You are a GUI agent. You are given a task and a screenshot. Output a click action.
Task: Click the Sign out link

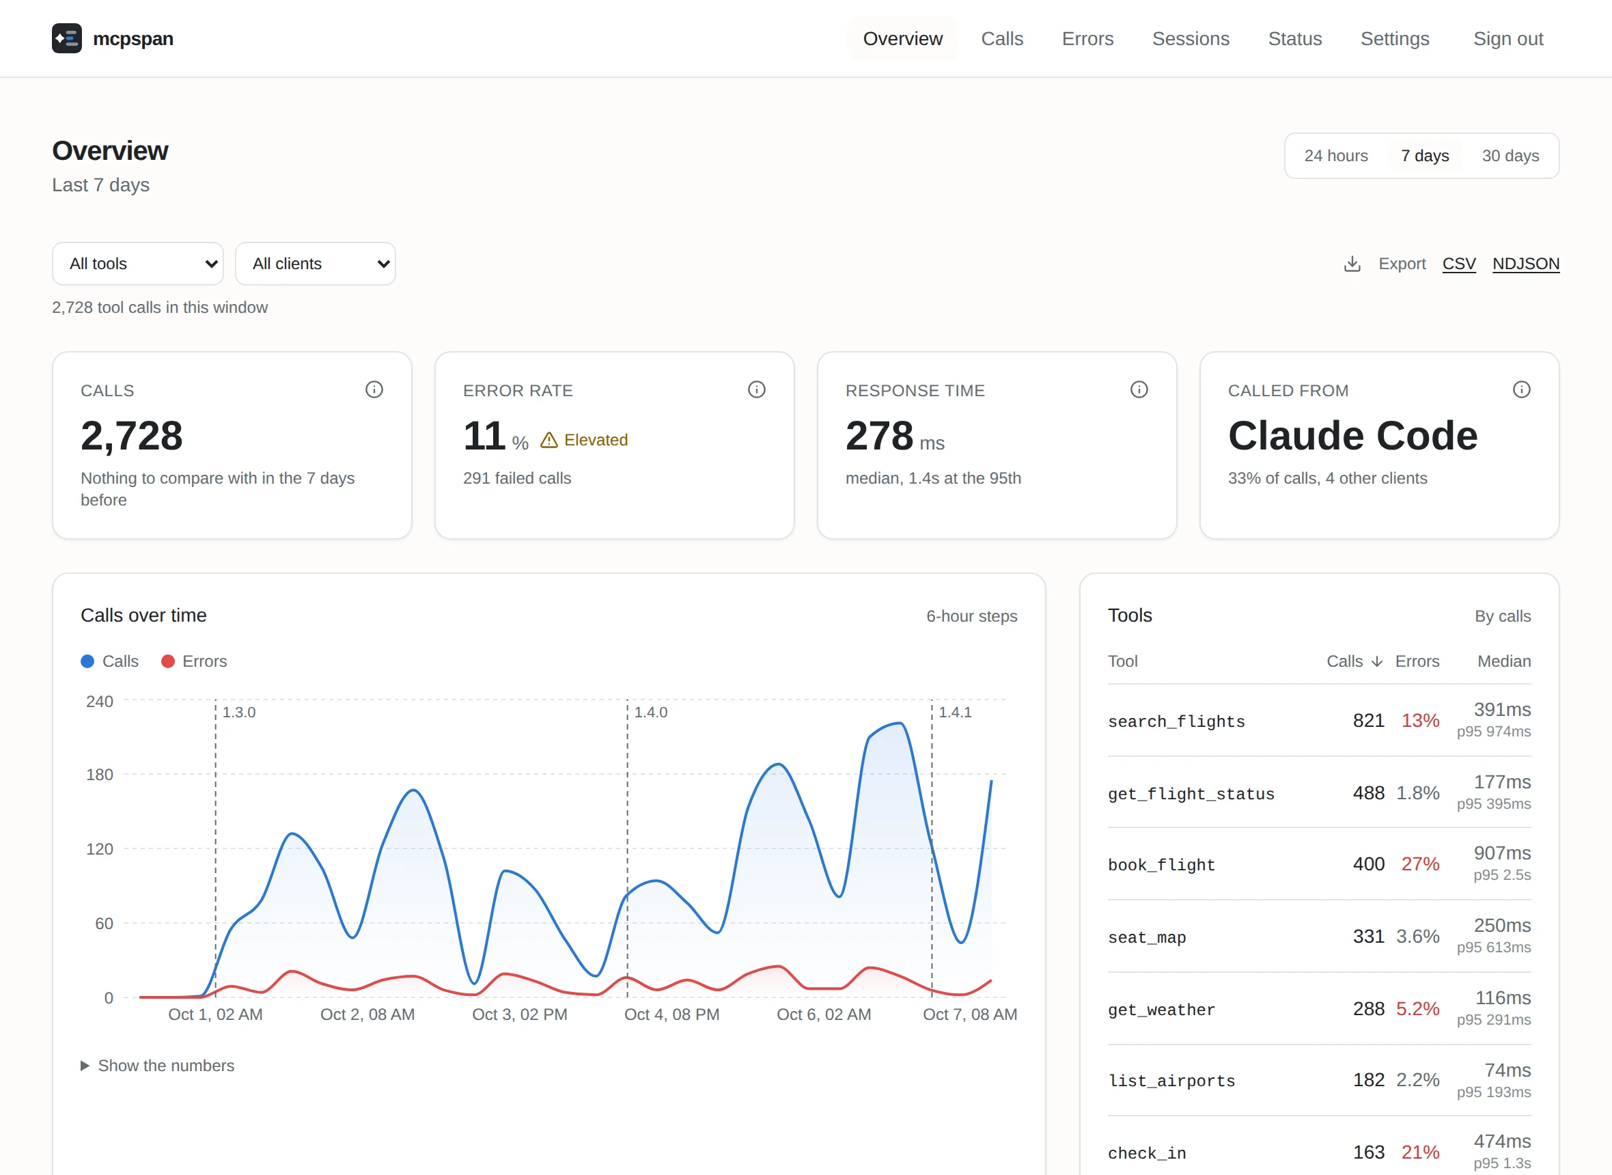1508,38
